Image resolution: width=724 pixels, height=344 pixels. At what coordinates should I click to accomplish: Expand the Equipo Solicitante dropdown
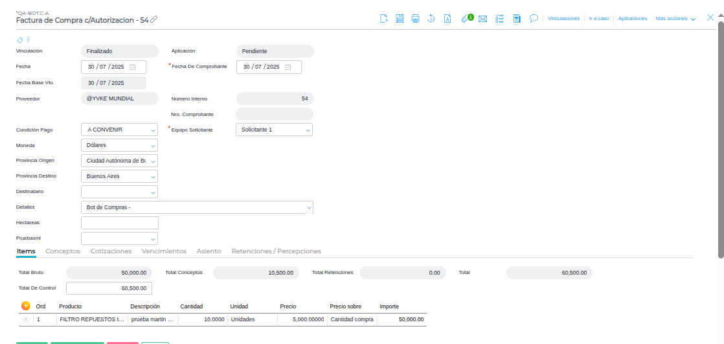click(308, 130)
